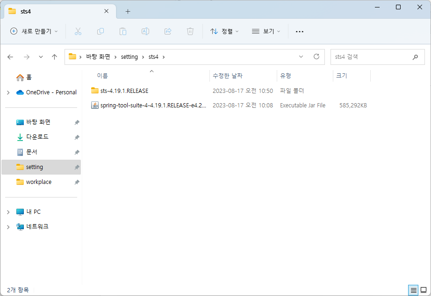Click 파일 폴더 type cell
Screen dimensions: 431x296
pos(292,91)
